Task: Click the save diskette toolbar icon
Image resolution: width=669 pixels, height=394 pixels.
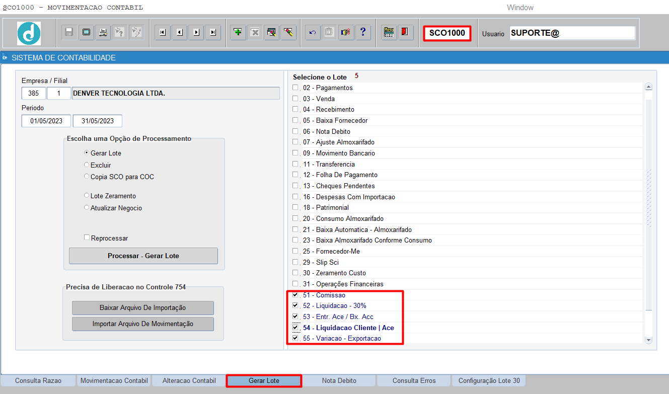Action: click(69, 32)
